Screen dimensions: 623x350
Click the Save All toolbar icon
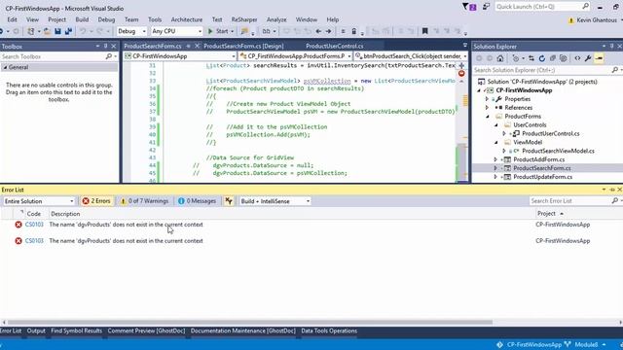point(68,31)
